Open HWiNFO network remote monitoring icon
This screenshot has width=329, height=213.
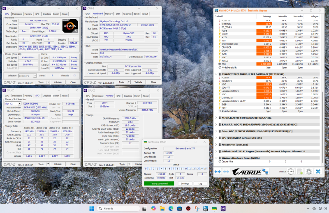265,172
